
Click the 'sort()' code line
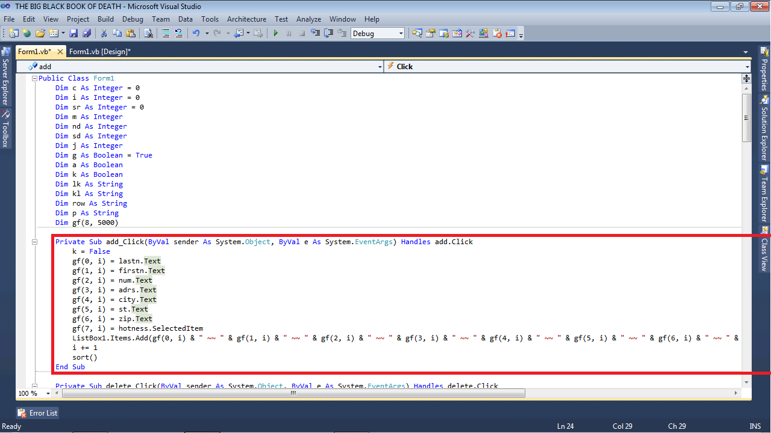tap(85, 357)
